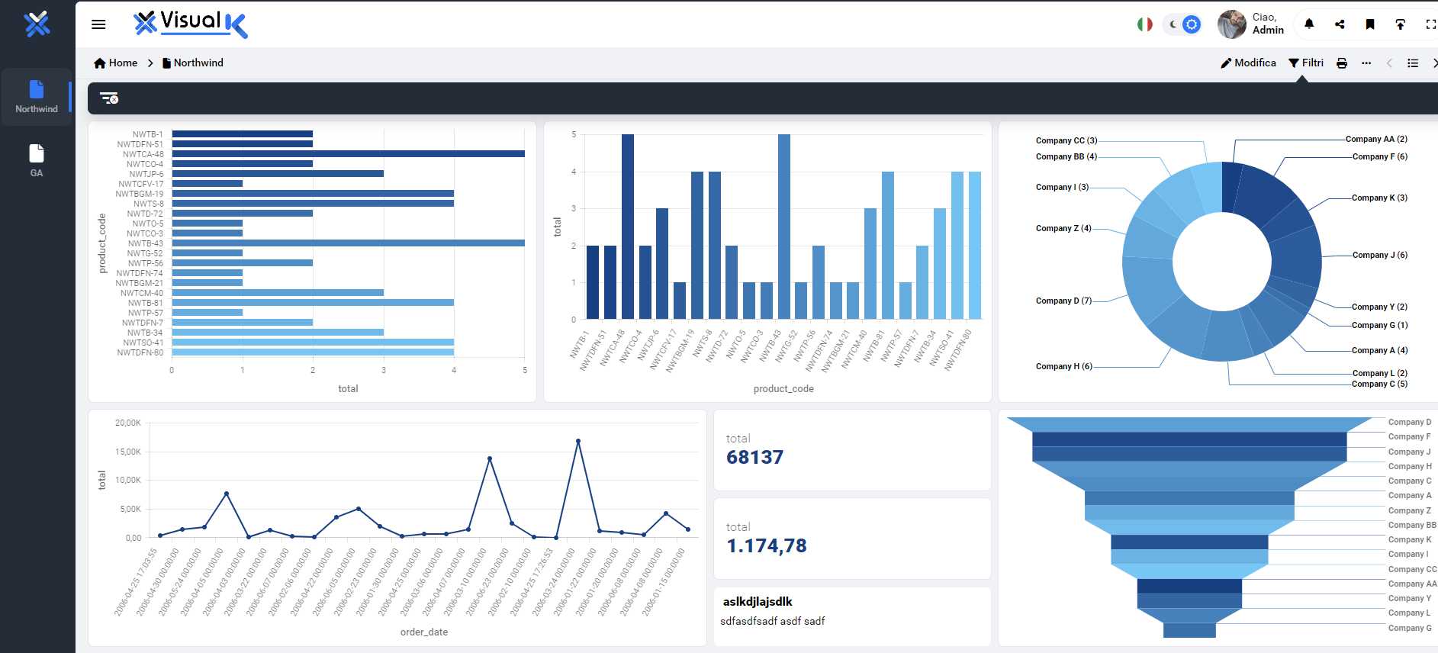
Task: Click the Northwind breadcrumb
Action: coord(193,63)
